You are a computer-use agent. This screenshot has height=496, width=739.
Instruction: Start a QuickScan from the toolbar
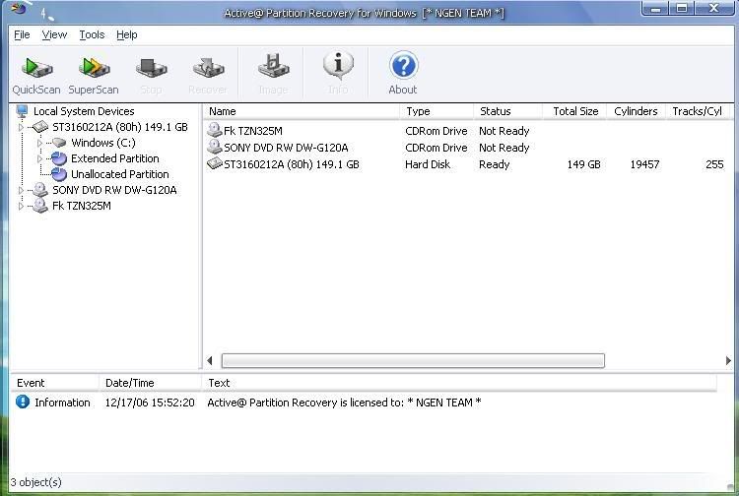[36, 76]
